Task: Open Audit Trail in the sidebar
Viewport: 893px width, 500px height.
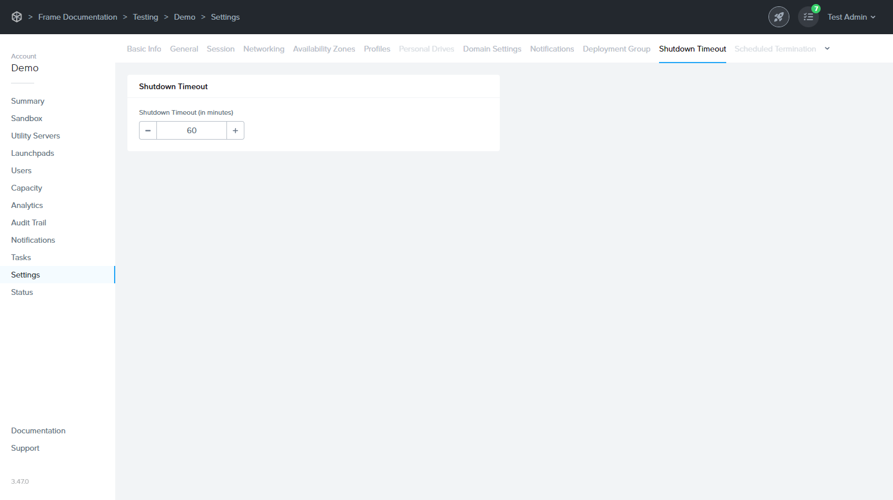Action: (28, 222)
